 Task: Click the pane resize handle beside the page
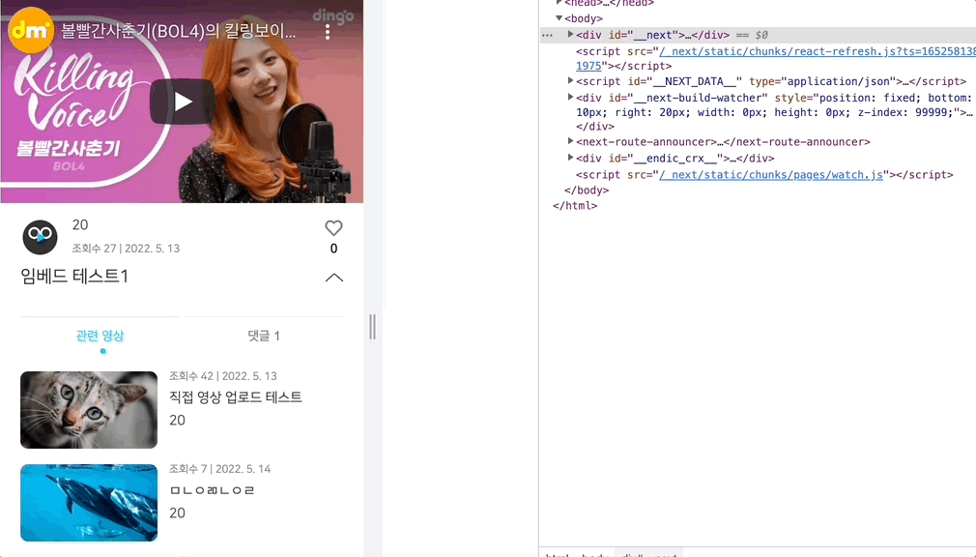click(x=372, y=327)
